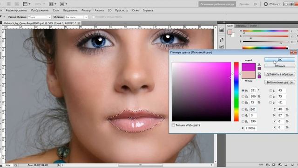Open the sample size 'Точка' dropdown
The height and width of the screenshot is (168, 298).
click(x=39, y=17)
